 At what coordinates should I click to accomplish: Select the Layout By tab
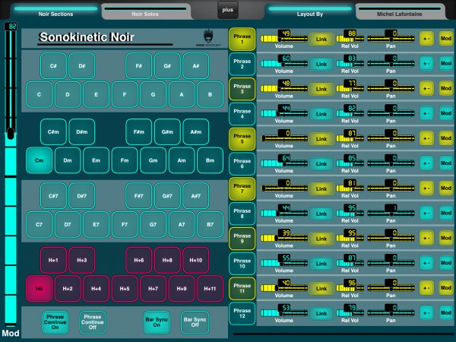coord(310,12)
